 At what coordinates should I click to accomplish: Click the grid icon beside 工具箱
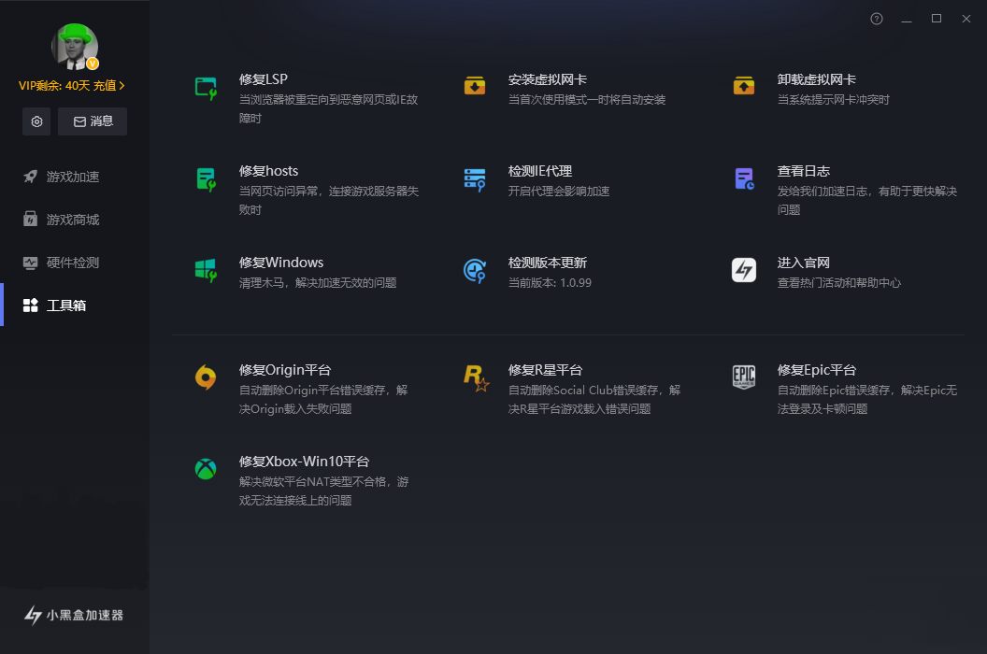pyautogui.click(x=30, y=306)
